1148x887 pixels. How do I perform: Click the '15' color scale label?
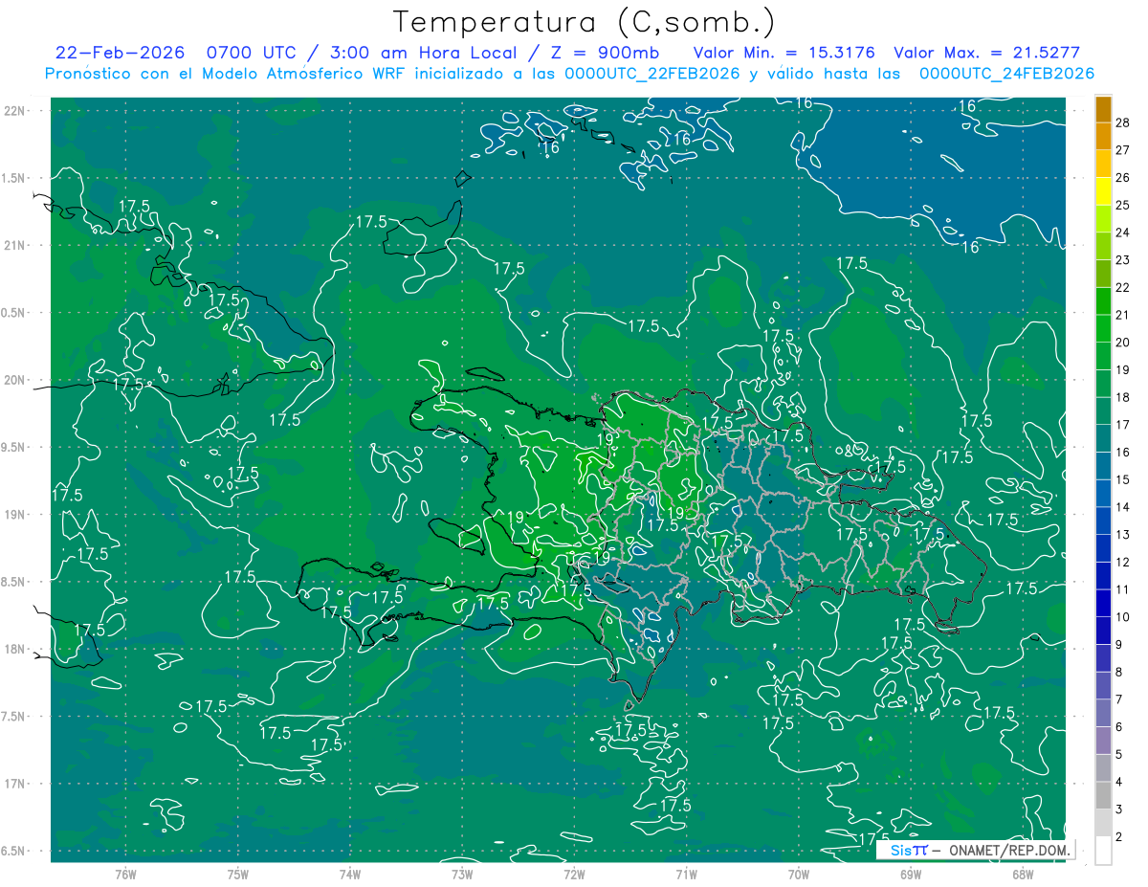(x=1122, y=479)
